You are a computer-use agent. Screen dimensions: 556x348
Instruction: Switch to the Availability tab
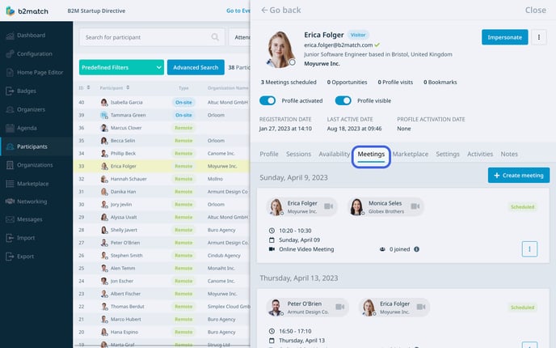[x=334, y=154]
